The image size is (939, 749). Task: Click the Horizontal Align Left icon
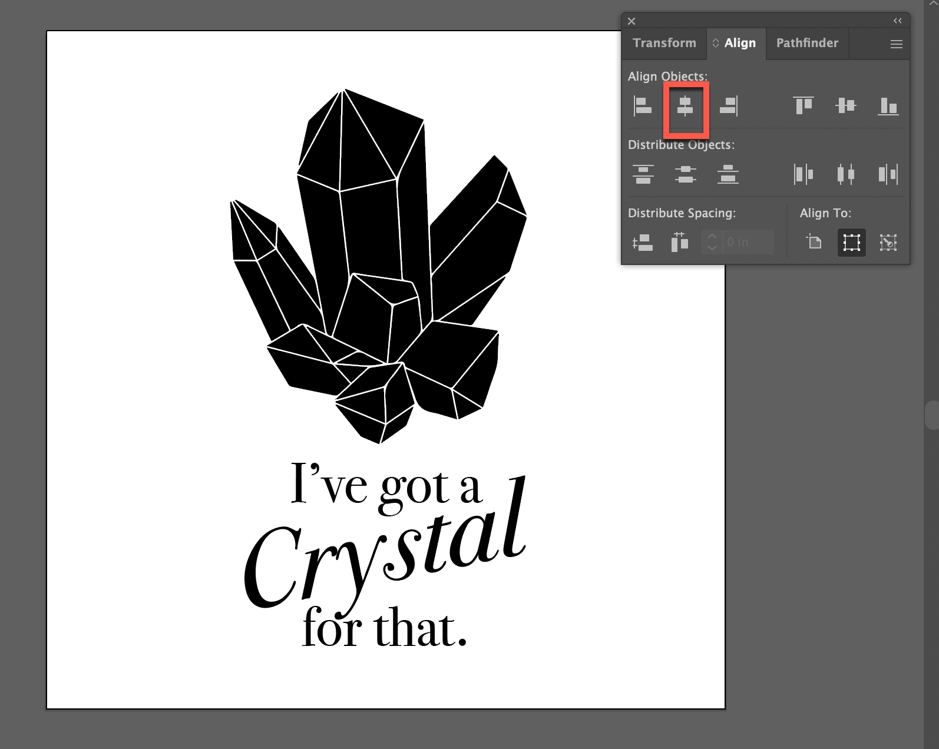pos(643,107)
